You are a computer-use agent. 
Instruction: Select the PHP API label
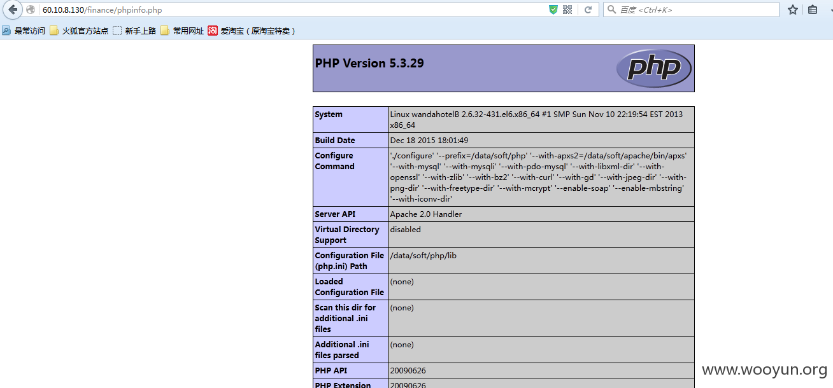331,370
